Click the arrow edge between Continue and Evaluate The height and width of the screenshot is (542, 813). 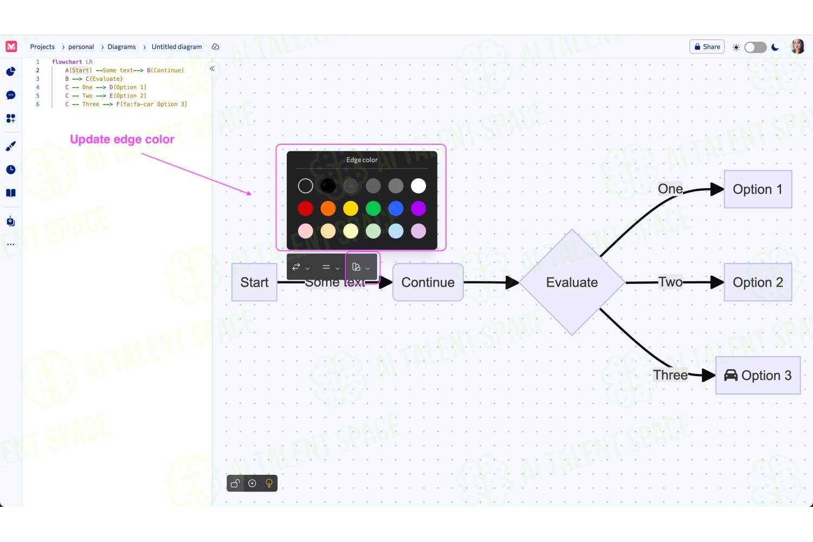point(491,282)
